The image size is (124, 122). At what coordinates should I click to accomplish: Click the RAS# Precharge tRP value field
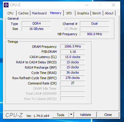tap(73, 67)
